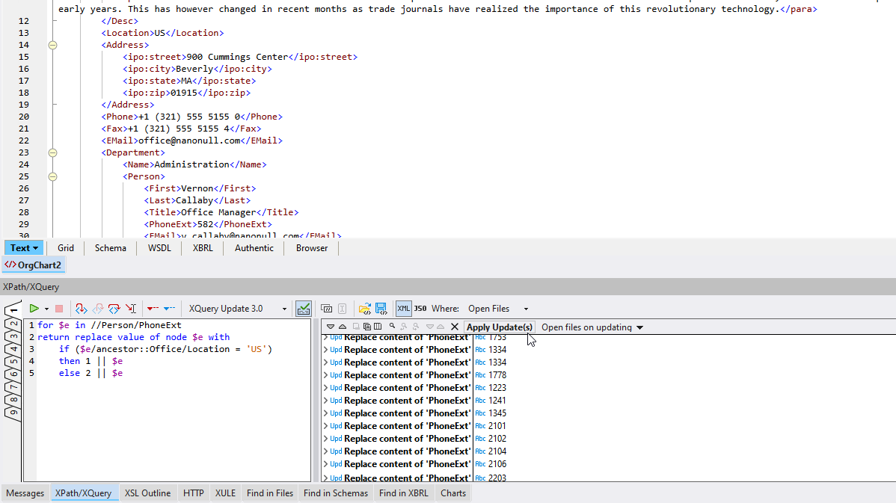896x503 pixels.
Task: Open the Where: Open Files dropdown
Action: point(526,308)
